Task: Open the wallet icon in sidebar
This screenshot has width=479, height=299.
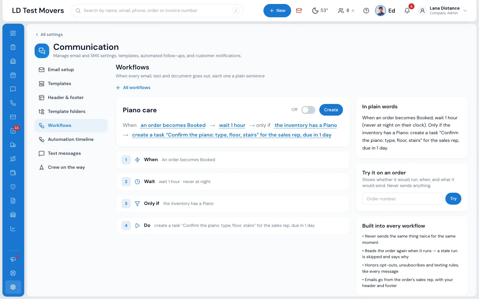Action: point(13,173)
